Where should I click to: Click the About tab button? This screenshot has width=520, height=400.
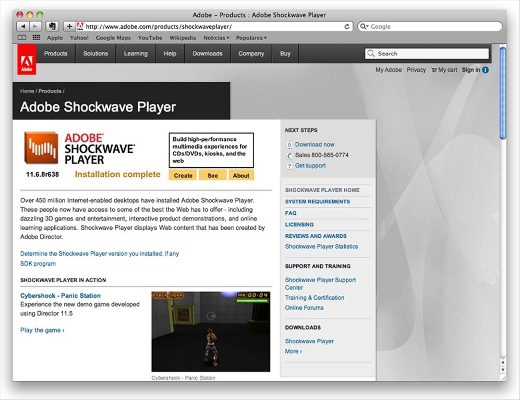pos(241,175)
